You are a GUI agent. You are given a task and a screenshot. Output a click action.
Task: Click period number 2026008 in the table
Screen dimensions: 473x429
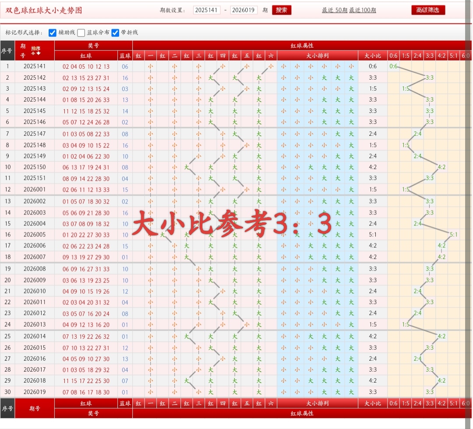click(35, 269)
